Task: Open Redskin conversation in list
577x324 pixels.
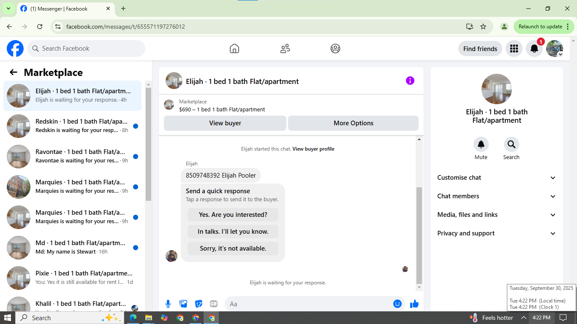Action: coord(72,126)
